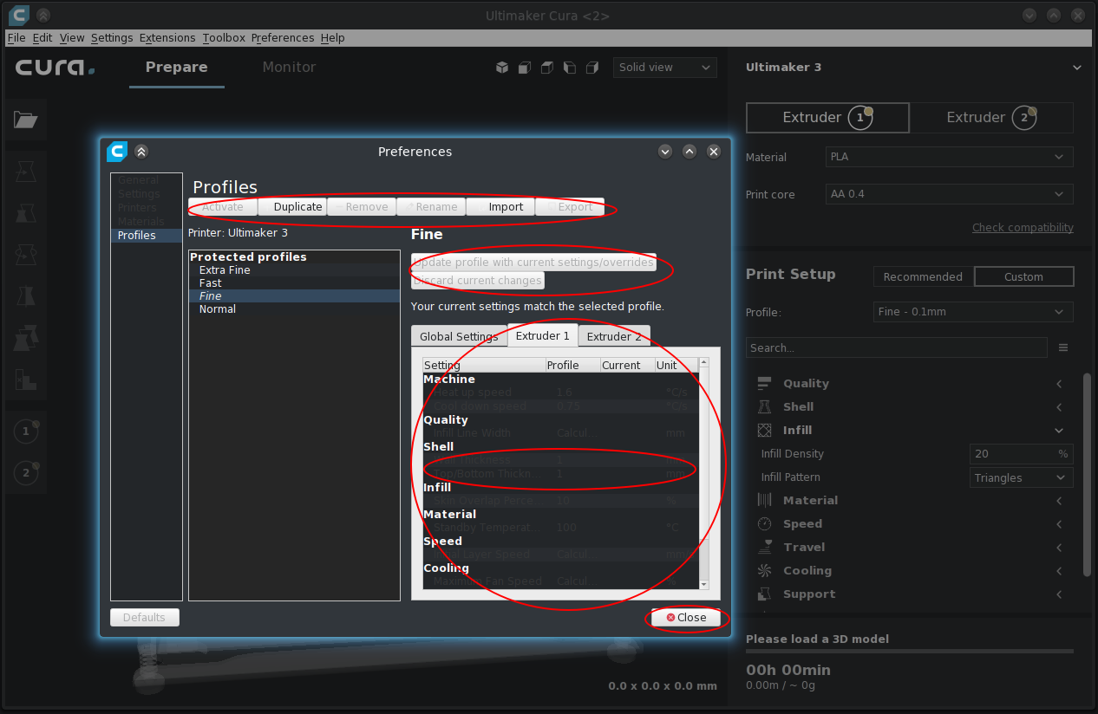Expand the Material settings category

tap(1059, 500)
